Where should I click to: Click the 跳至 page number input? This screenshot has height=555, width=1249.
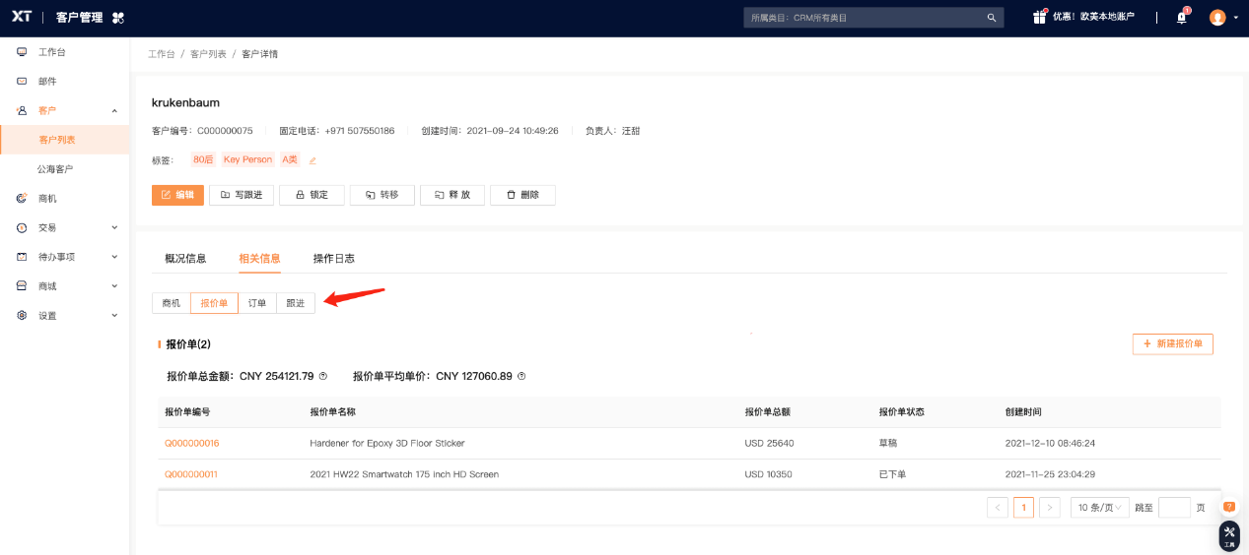click(x=1174, y=508)
